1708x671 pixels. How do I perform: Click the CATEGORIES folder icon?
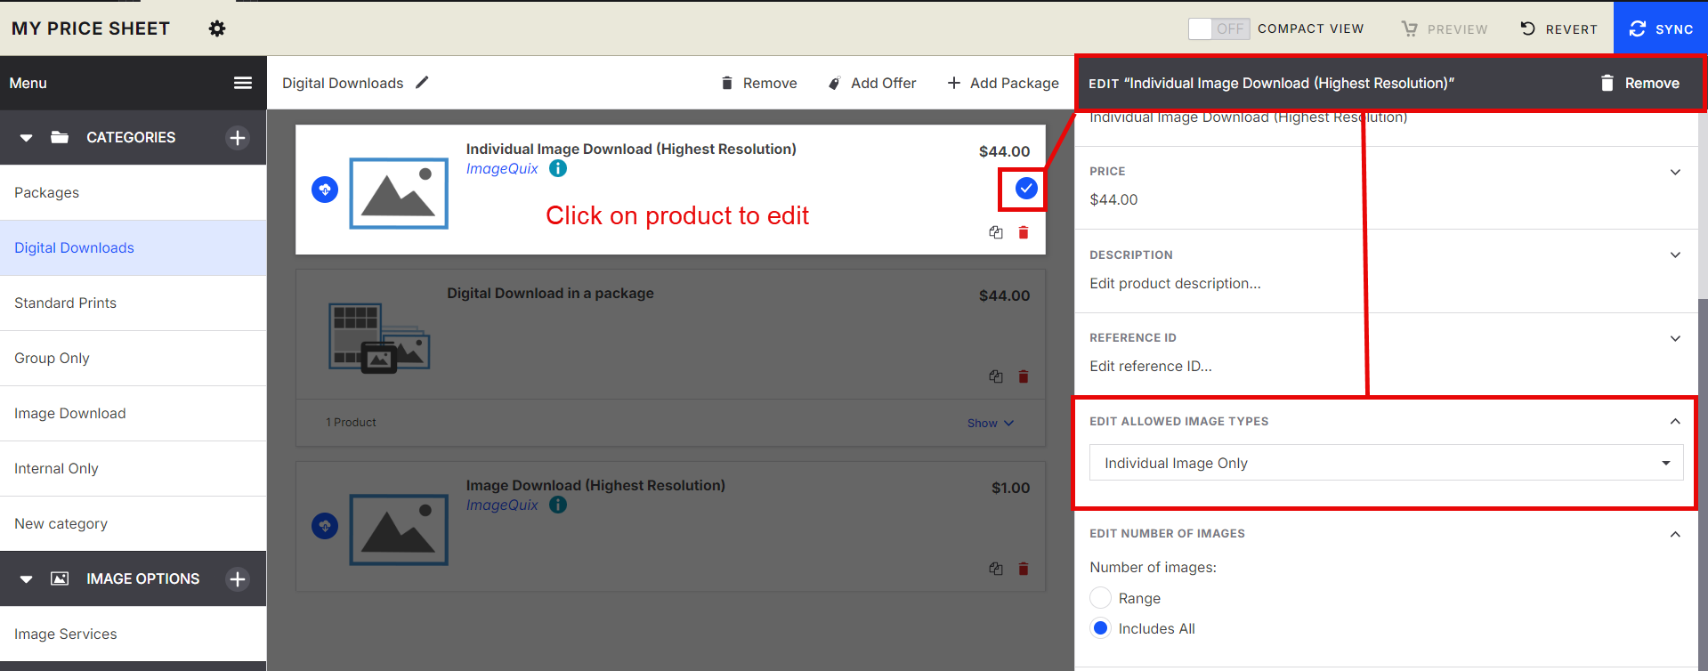(60, 137)
